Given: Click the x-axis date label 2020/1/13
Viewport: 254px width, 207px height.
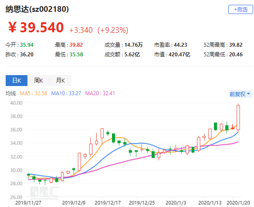Looking at the screenshot, I should tap(210, 203).
